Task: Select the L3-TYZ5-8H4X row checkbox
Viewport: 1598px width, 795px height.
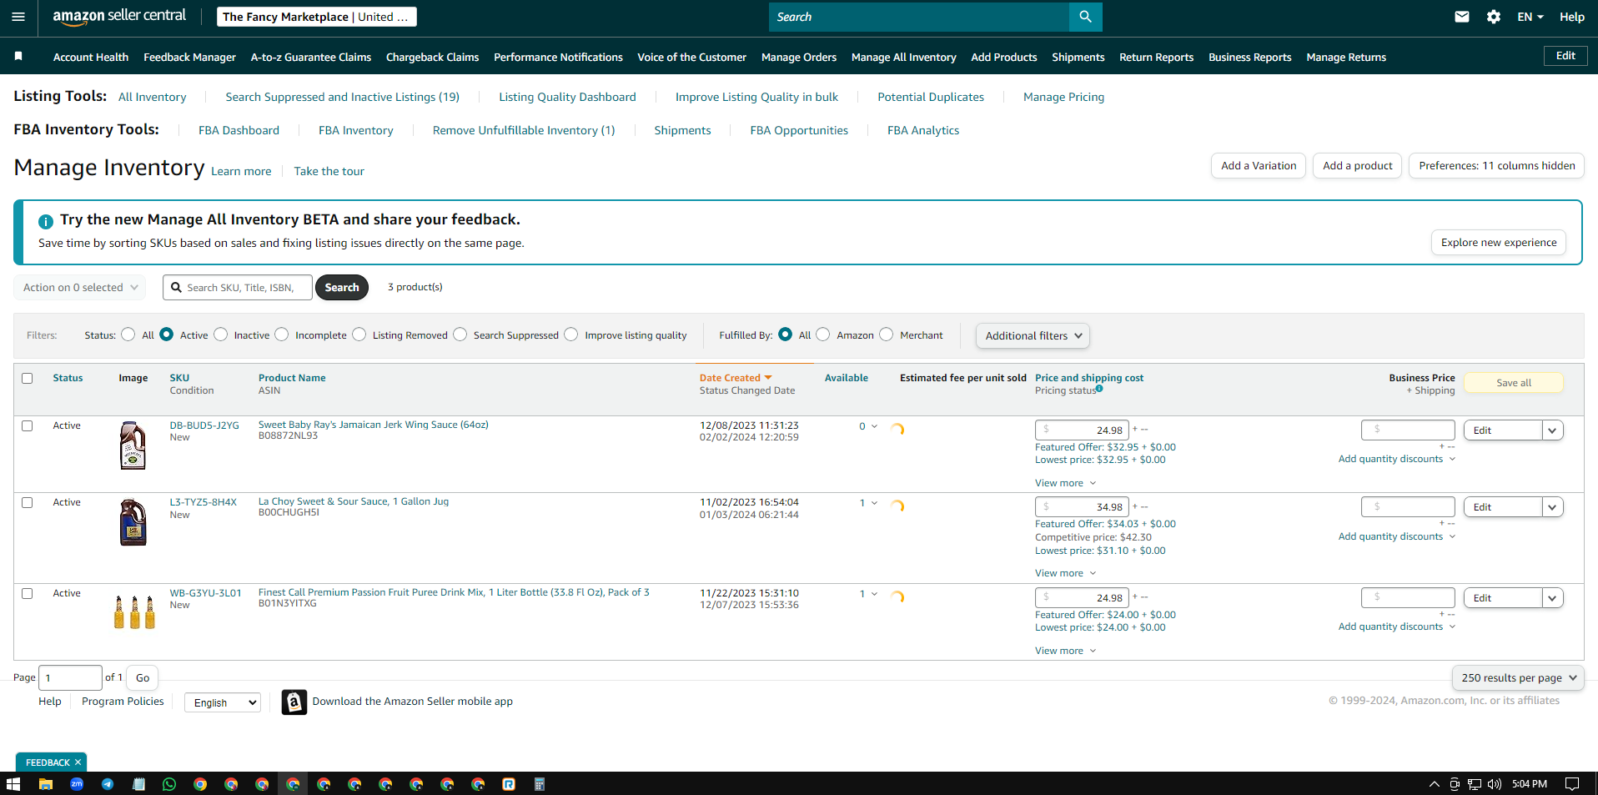Action: 28,502
